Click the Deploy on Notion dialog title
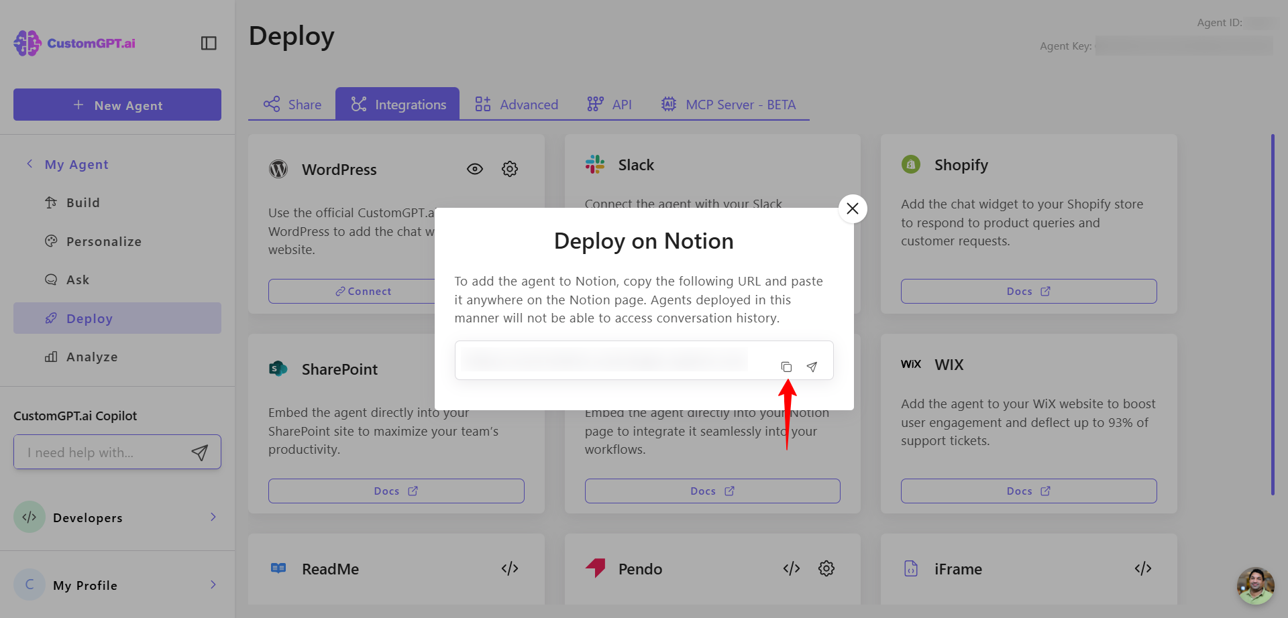The width and height of the screenshot is (1288, 618). [x=644, y=241]
